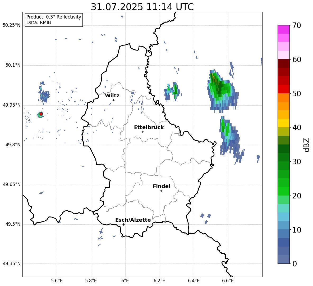Click the colorbar tick label 40
This screenshot has height=286, width=313.
tap(296, 128)
